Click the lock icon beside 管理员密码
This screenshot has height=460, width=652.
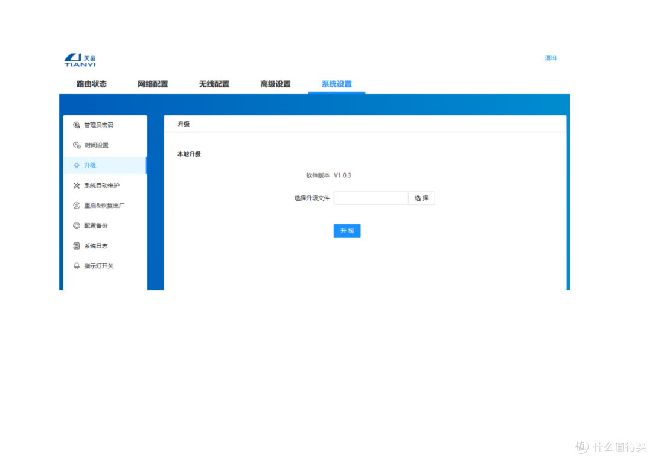coord(77,125)
